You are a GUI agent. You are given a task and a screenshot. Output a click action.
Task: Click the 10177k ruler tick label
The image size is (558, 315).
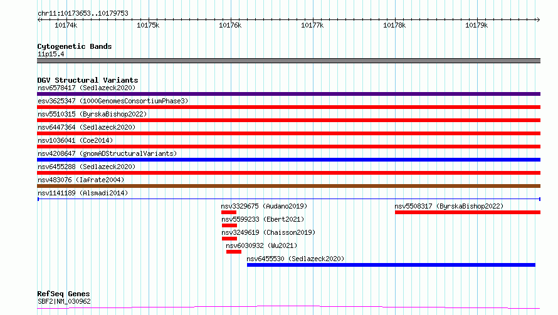pos(312,25)
